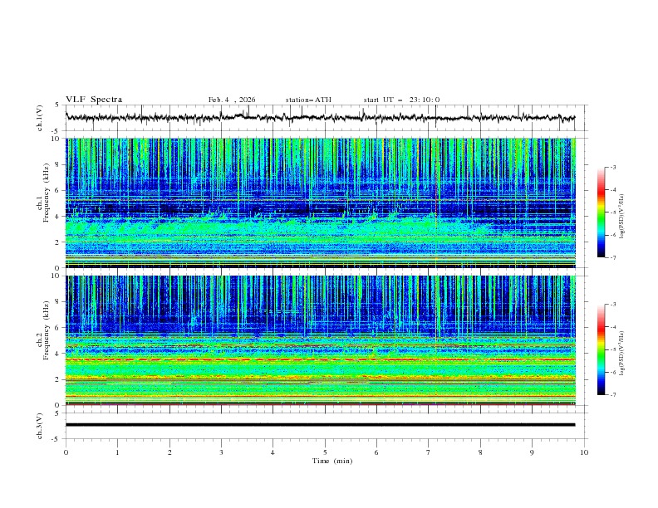Click time axis tick label "6"
658x508 pixels.
point(376,452)
